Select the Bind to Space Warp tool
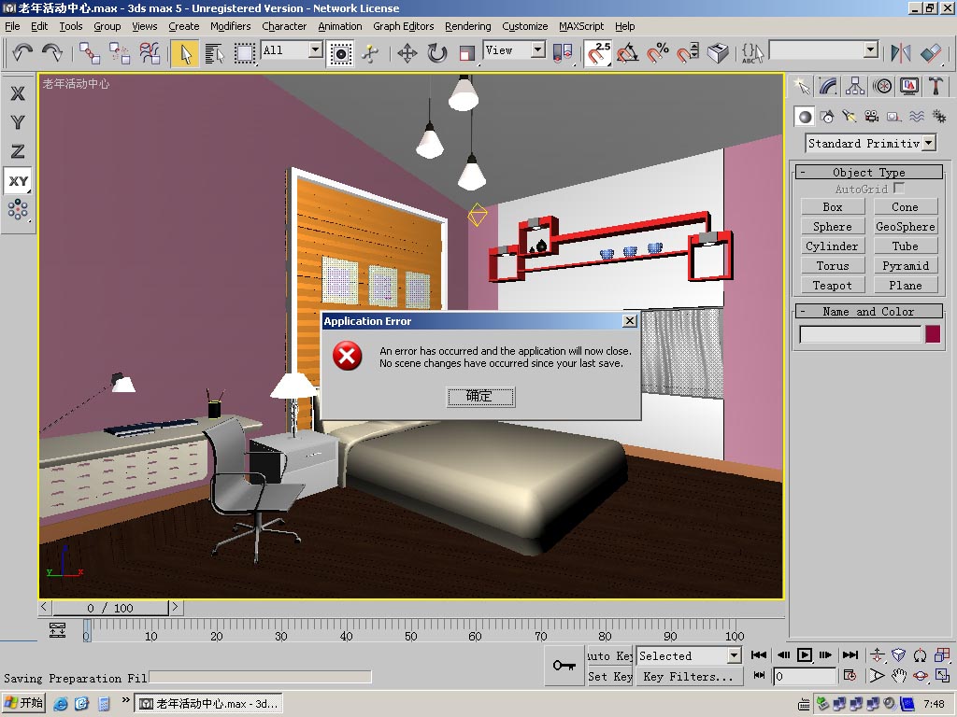 (x=150, y=53)
